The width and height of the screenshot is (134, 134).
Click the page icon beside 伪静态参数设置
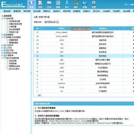click(8, 24)
